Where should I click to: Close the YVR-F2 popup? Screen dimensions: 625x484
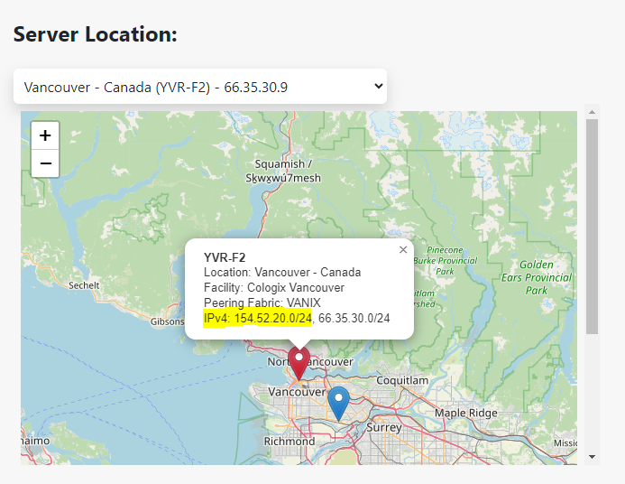(x=403, y=249)
